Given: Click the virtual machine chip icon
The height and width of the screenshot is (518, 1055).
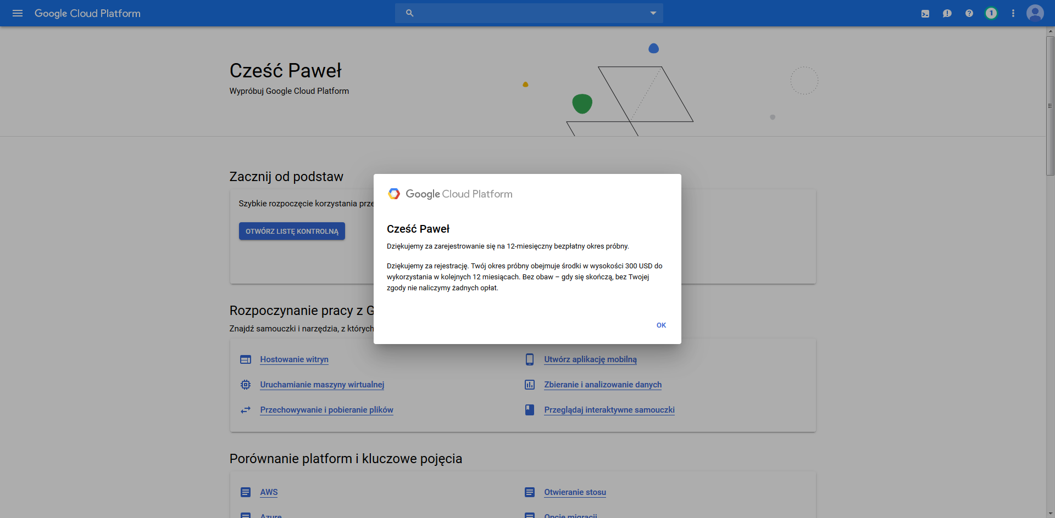Looking at the screenshot, I should 246,385.
